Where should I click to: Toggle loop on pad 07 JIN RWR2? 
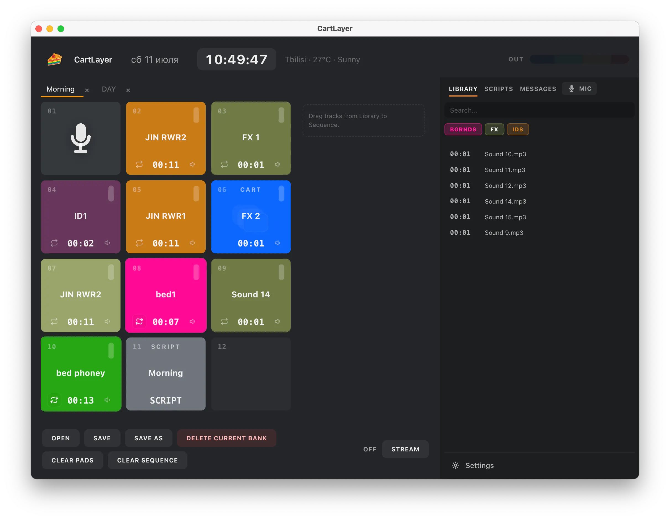[54, 322]
